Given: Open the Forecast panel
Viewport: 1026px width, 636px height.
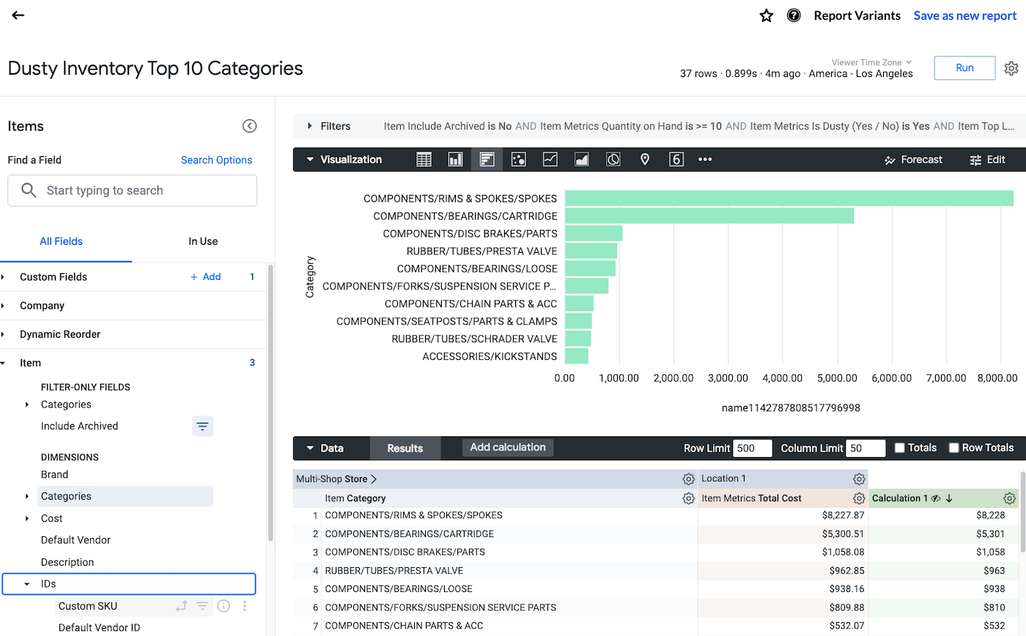Looking at the screenshot, I should (x=913, y=159).
